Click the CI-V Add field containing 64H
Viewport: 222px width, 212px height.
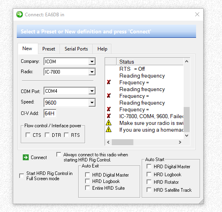click(x=50, y=113)
